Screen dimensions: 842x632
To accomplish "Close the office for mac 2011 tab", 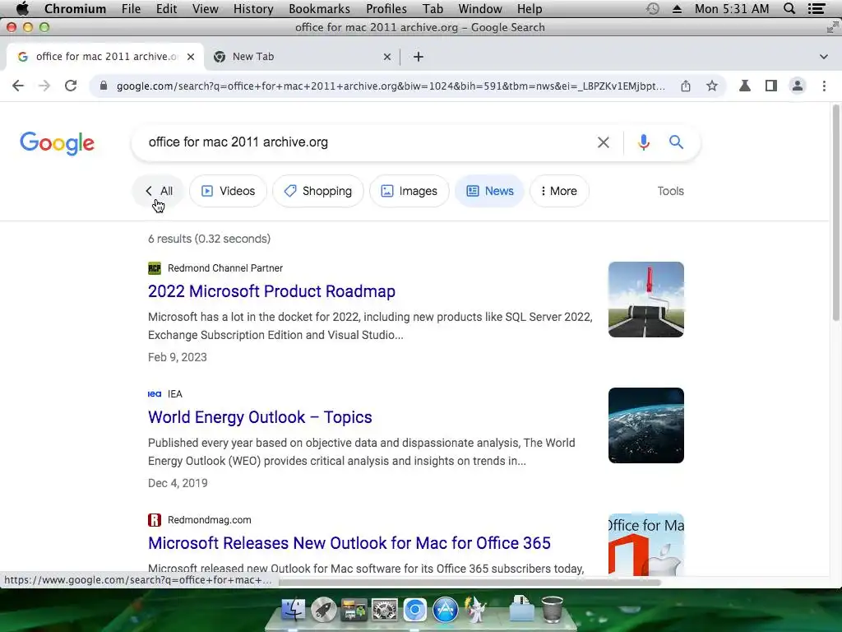I will [x=191, y=57].
